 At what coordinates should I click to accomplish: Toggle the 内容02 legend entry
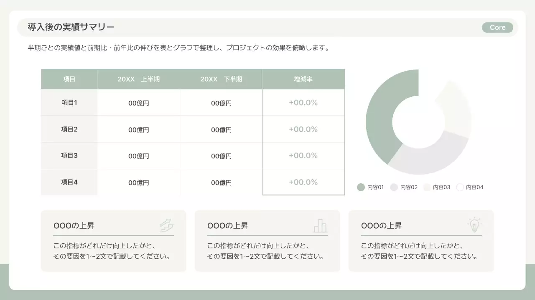(x=404, y=187)
